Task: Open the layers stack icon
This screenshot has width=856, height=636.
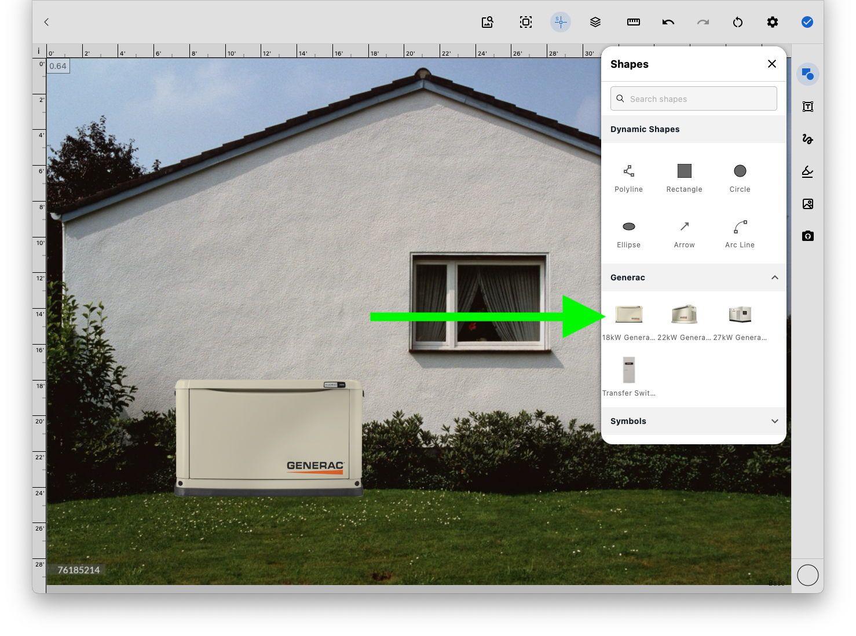Action: click(595, 22)
